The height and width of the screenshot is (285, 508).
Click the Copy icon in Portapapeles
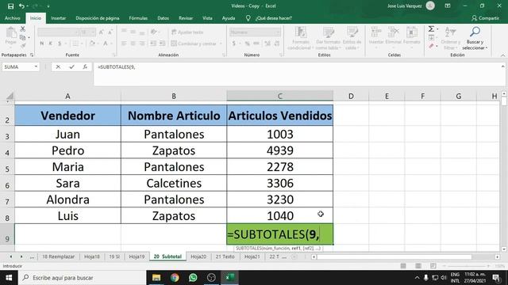tap(23, 38)
